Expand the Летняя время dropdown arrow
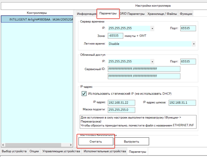 (194, 44)
